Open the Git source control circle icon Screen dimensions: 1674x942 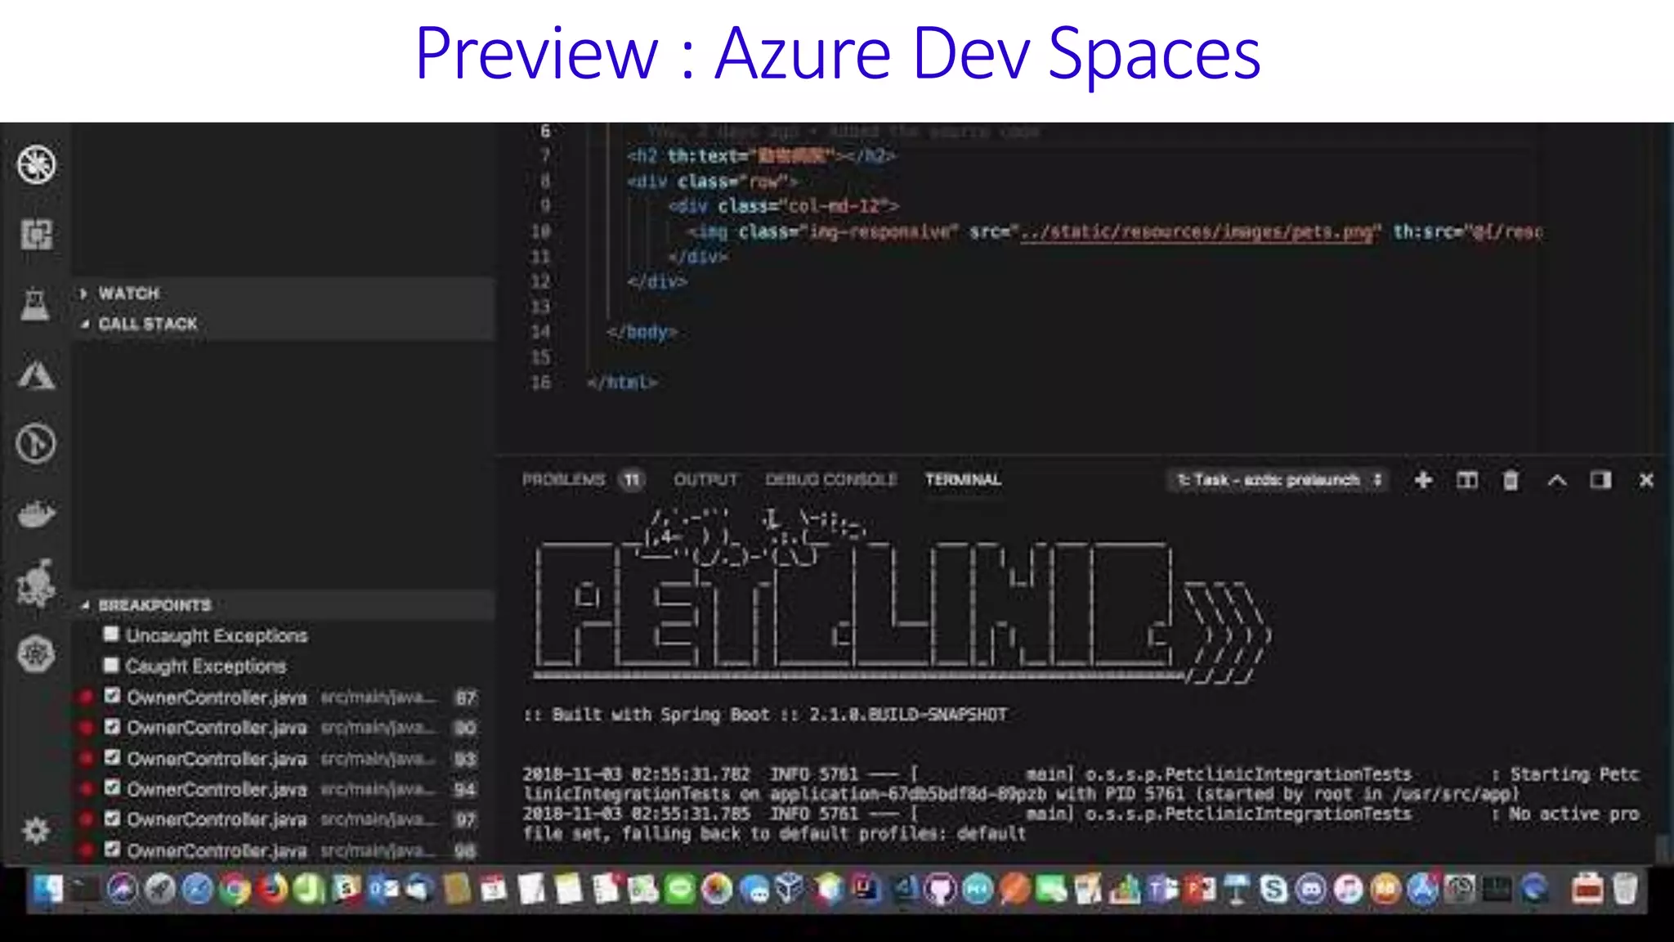(x=36, y=444)
